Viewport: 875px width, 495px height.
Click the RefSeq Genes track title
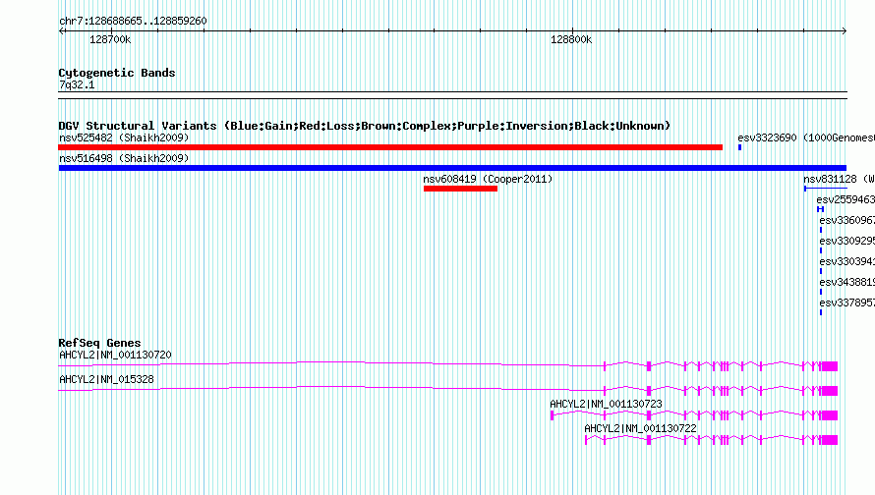pyautogui.click(x=100, y=343)
